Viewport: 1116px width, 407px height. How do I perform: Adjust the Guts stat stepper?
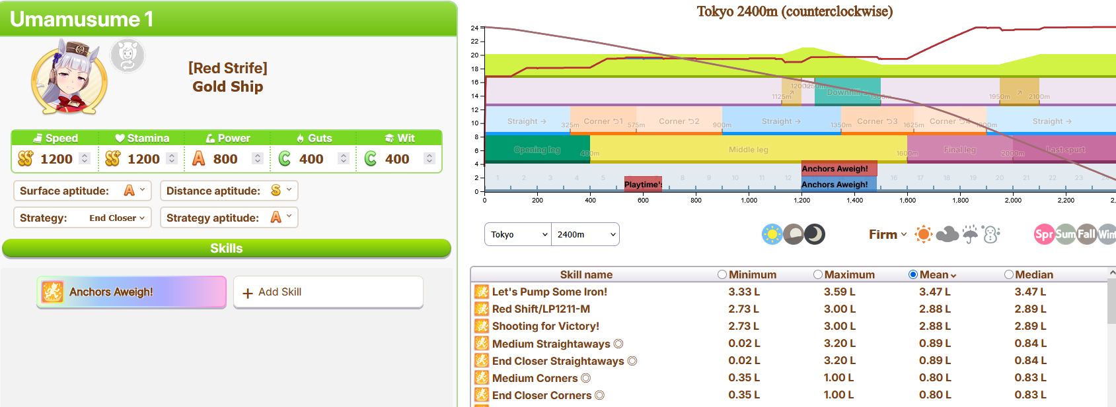(x=343, y=158)
